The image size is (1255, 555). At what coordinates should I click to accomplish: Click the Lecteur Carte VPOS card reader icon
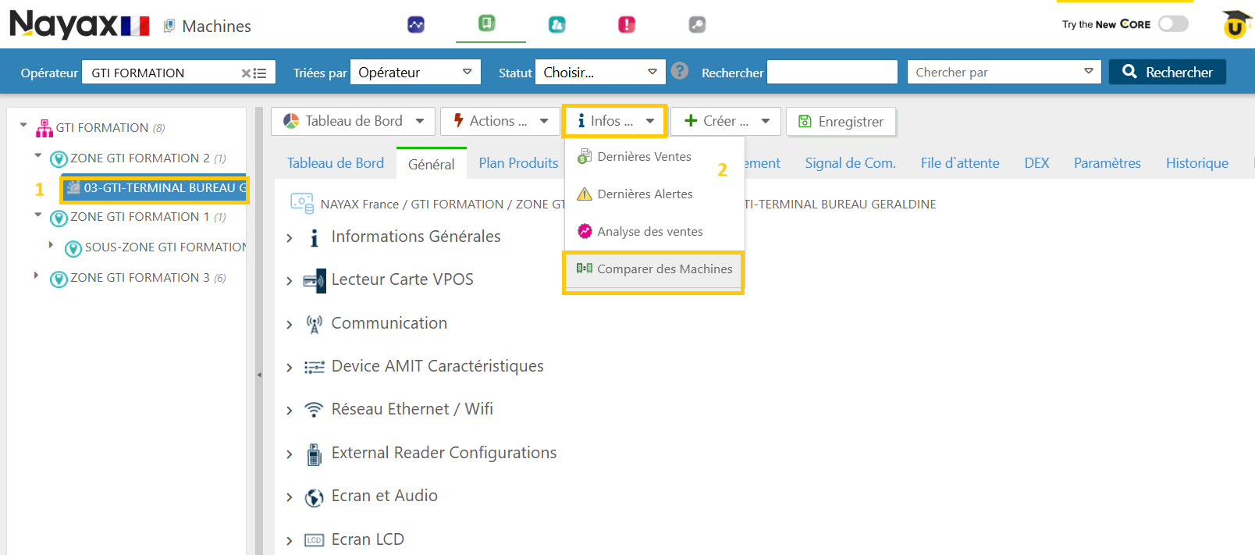click(314, 280)
